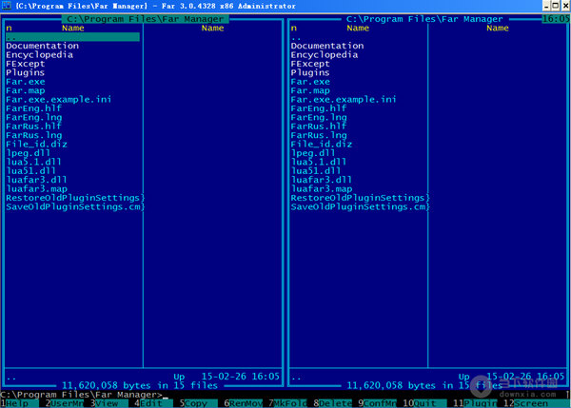Select lpeg.dll in the left panel

point(28,153)
